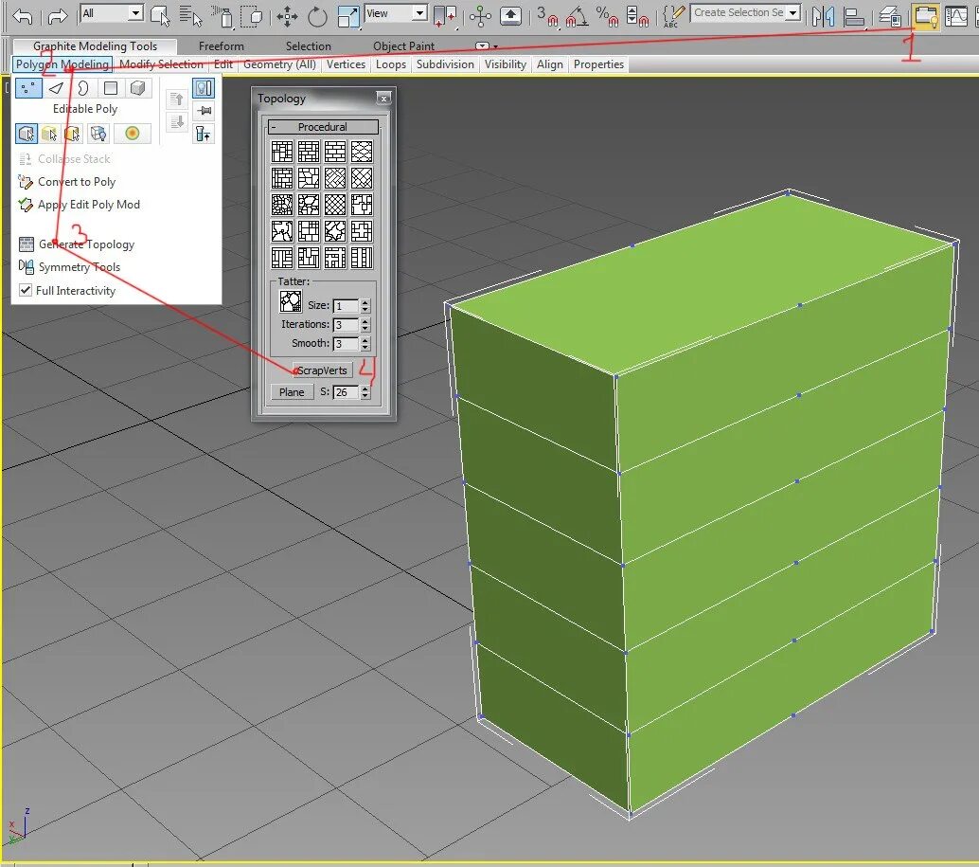Click the Redo arrow in the main toolbar
The image size is (979, 867).
tap(58, 15)
